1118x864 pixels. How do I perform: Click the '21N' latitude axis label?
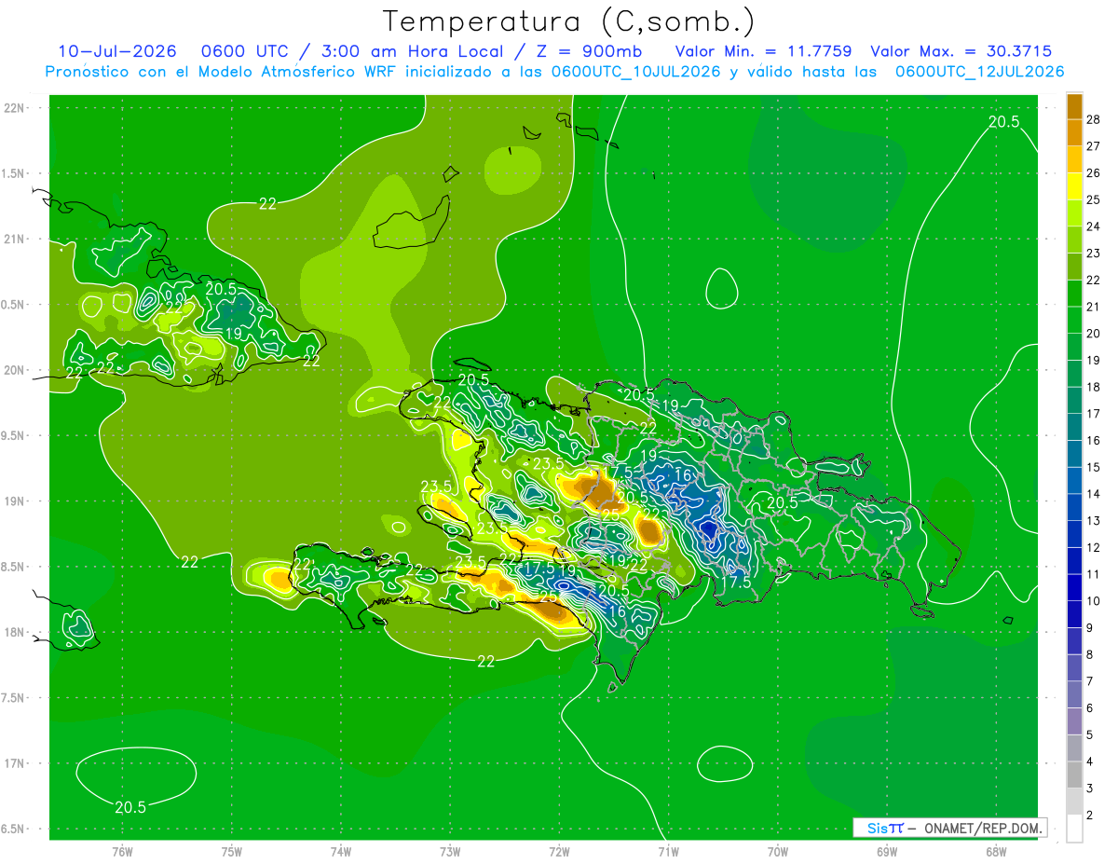click(x=14, y=240)
